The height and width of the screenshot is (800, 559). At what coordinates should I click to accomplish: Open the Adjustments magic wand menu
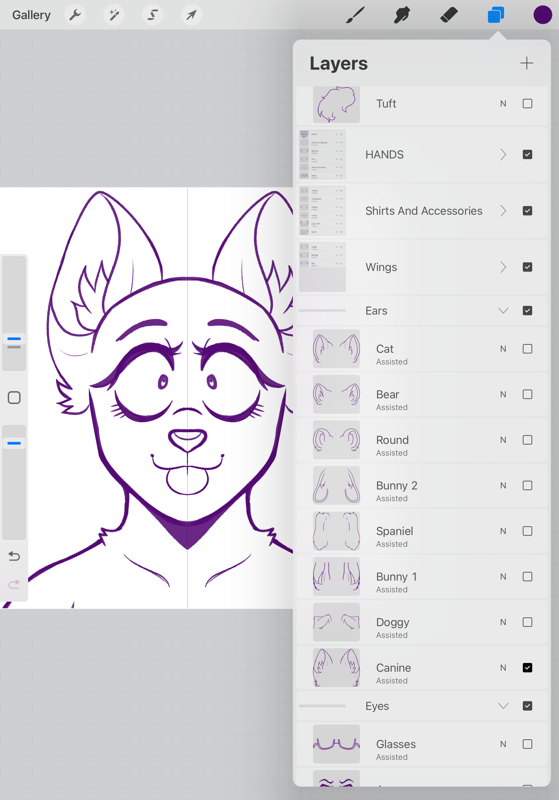114,15
